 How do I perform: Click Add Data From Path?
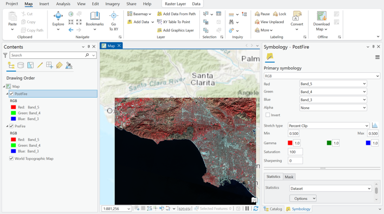(177, 14)
